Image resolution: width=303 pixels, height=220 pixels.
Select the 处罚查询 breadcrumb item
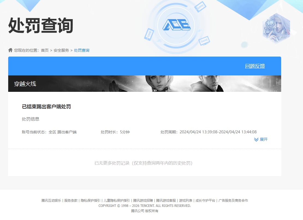[82, 50]
